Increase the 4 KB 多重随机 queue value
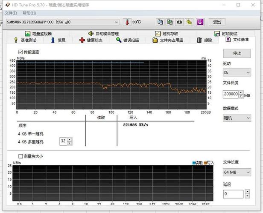Image resolution: width=263 pixels, height=213 pixels. (x=70, y=139)
